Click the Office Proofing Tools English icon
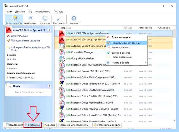The image size is (179, 132). (x=62, y=109)
